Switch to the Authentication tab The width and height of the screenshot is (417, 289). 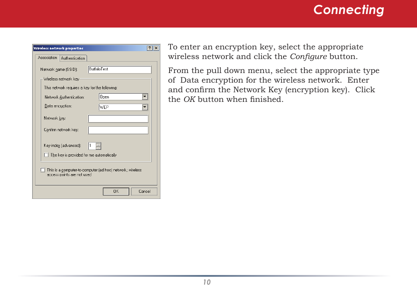[73, 58]
